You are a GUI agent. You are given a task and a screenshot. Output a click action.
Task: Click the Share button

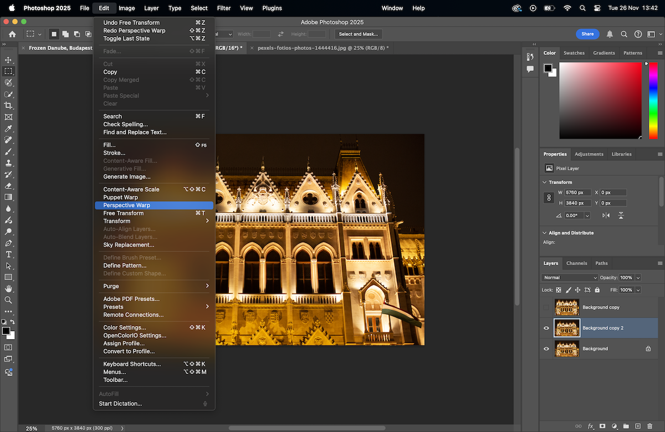pyautogui.click(x=587, y=34)
